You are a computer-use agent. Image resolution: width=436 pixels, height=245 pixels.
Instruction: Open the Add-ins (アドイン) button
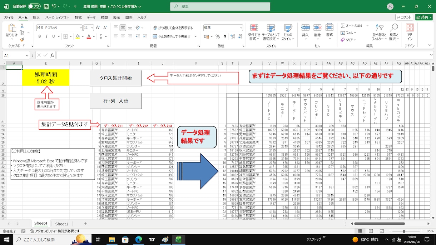tap(410, 32)
